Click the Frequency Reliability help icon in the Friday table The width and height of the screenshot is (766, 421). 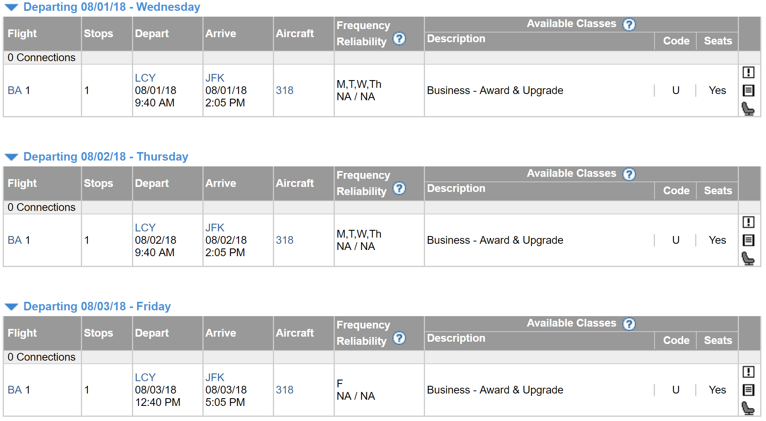point(399,338)
